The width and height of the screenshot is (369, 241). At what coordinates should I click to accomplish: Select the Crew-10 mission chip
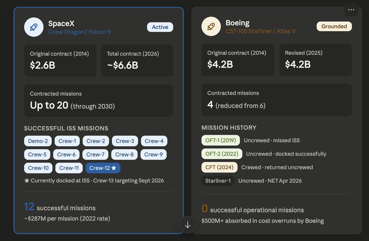coord(38,168)
